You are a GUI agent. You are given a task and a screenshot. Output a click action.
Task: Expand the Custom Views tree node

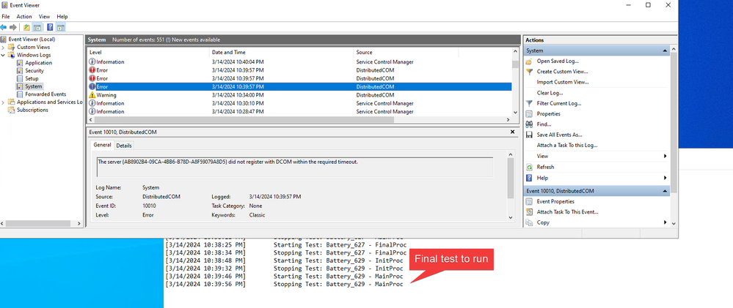[4, 47]
